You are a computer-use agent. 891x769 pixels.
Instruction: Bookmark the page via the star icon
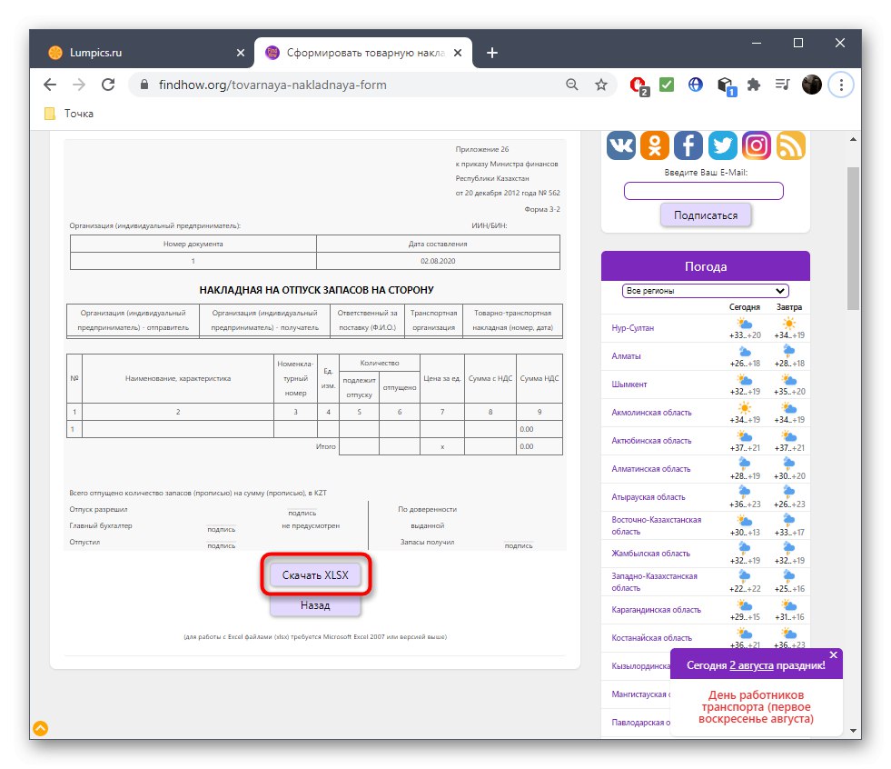pos(600,84)
